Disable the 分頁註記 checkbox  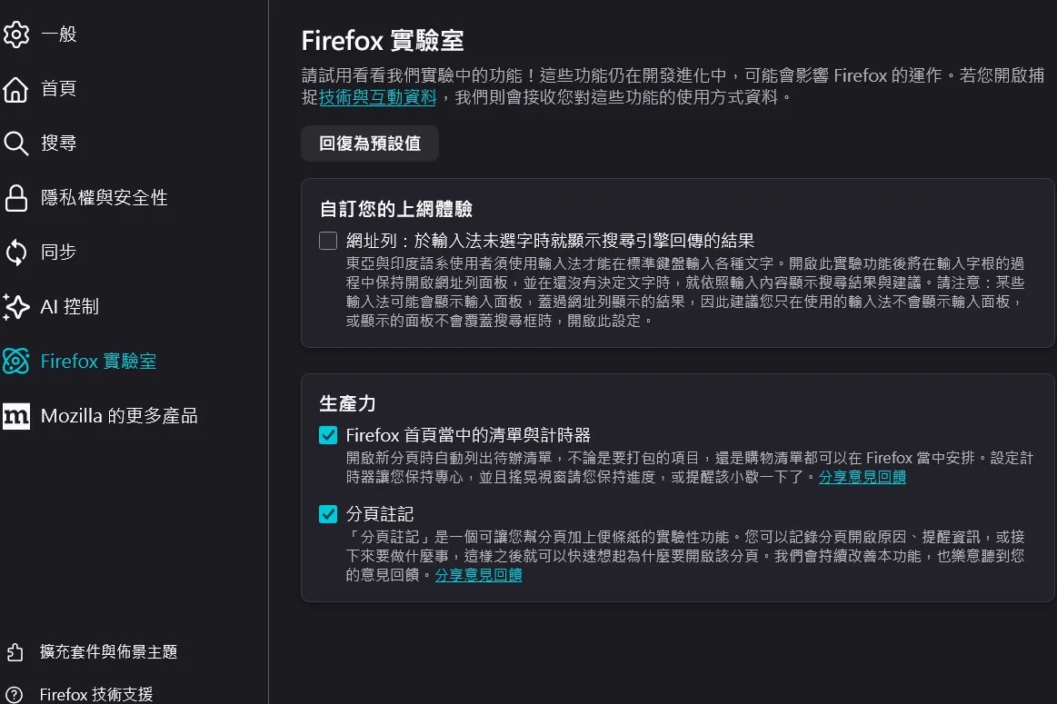coord(328,515)
